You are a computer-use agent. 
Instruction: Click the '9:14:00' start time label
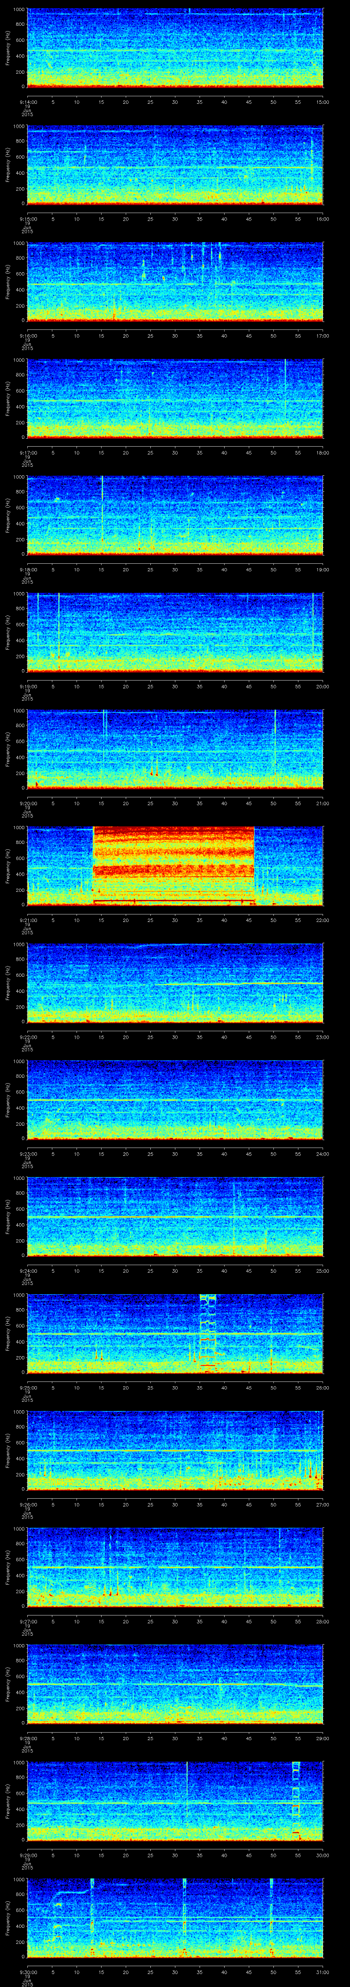coord(28,101)
